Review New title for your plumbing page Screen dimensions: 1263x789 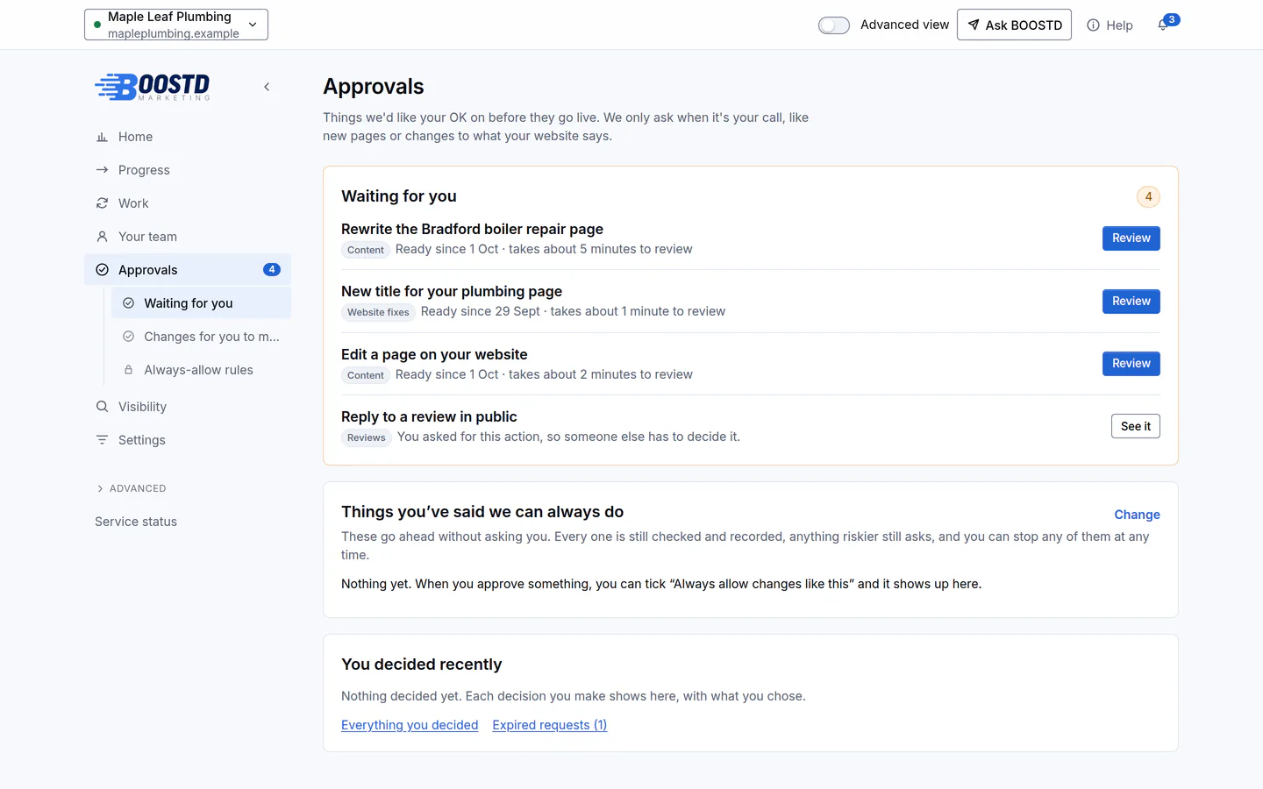pyautogui.click(x=1131, y=302)
